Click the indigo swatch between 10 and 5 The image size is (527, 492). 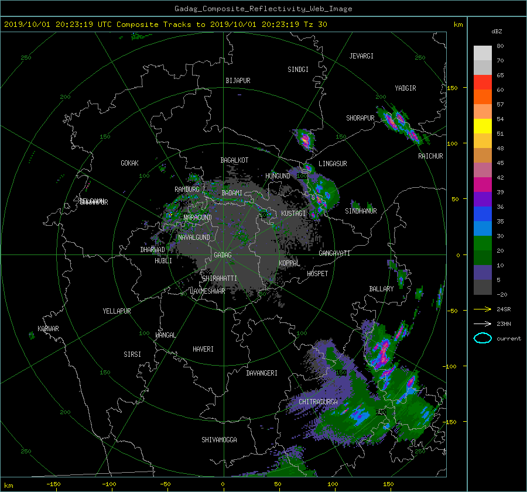tap(482, 273)
